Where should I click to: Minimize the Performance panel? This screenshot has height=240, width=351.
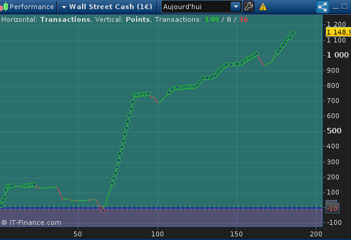point(335,8)
